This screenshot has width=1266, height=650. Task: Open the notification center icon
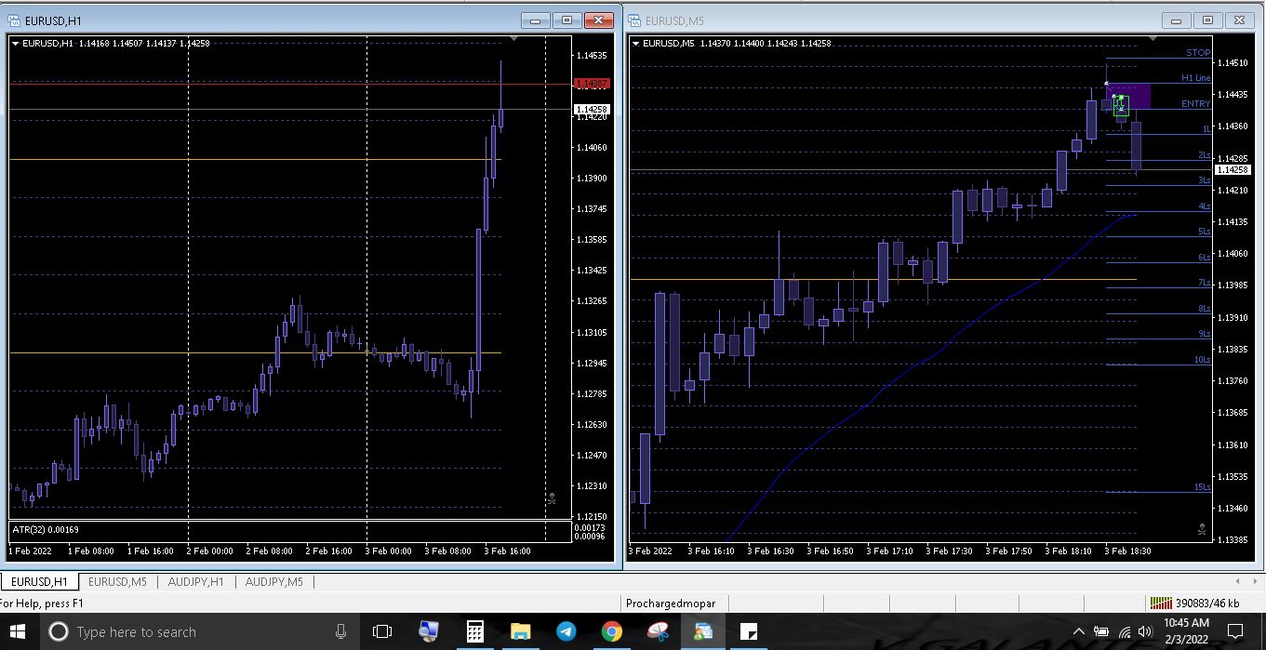tap(1235, 631)
